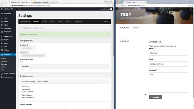The image size is (194, 109).
Task: Click GA reports link
Action: [x=25, y=86]
